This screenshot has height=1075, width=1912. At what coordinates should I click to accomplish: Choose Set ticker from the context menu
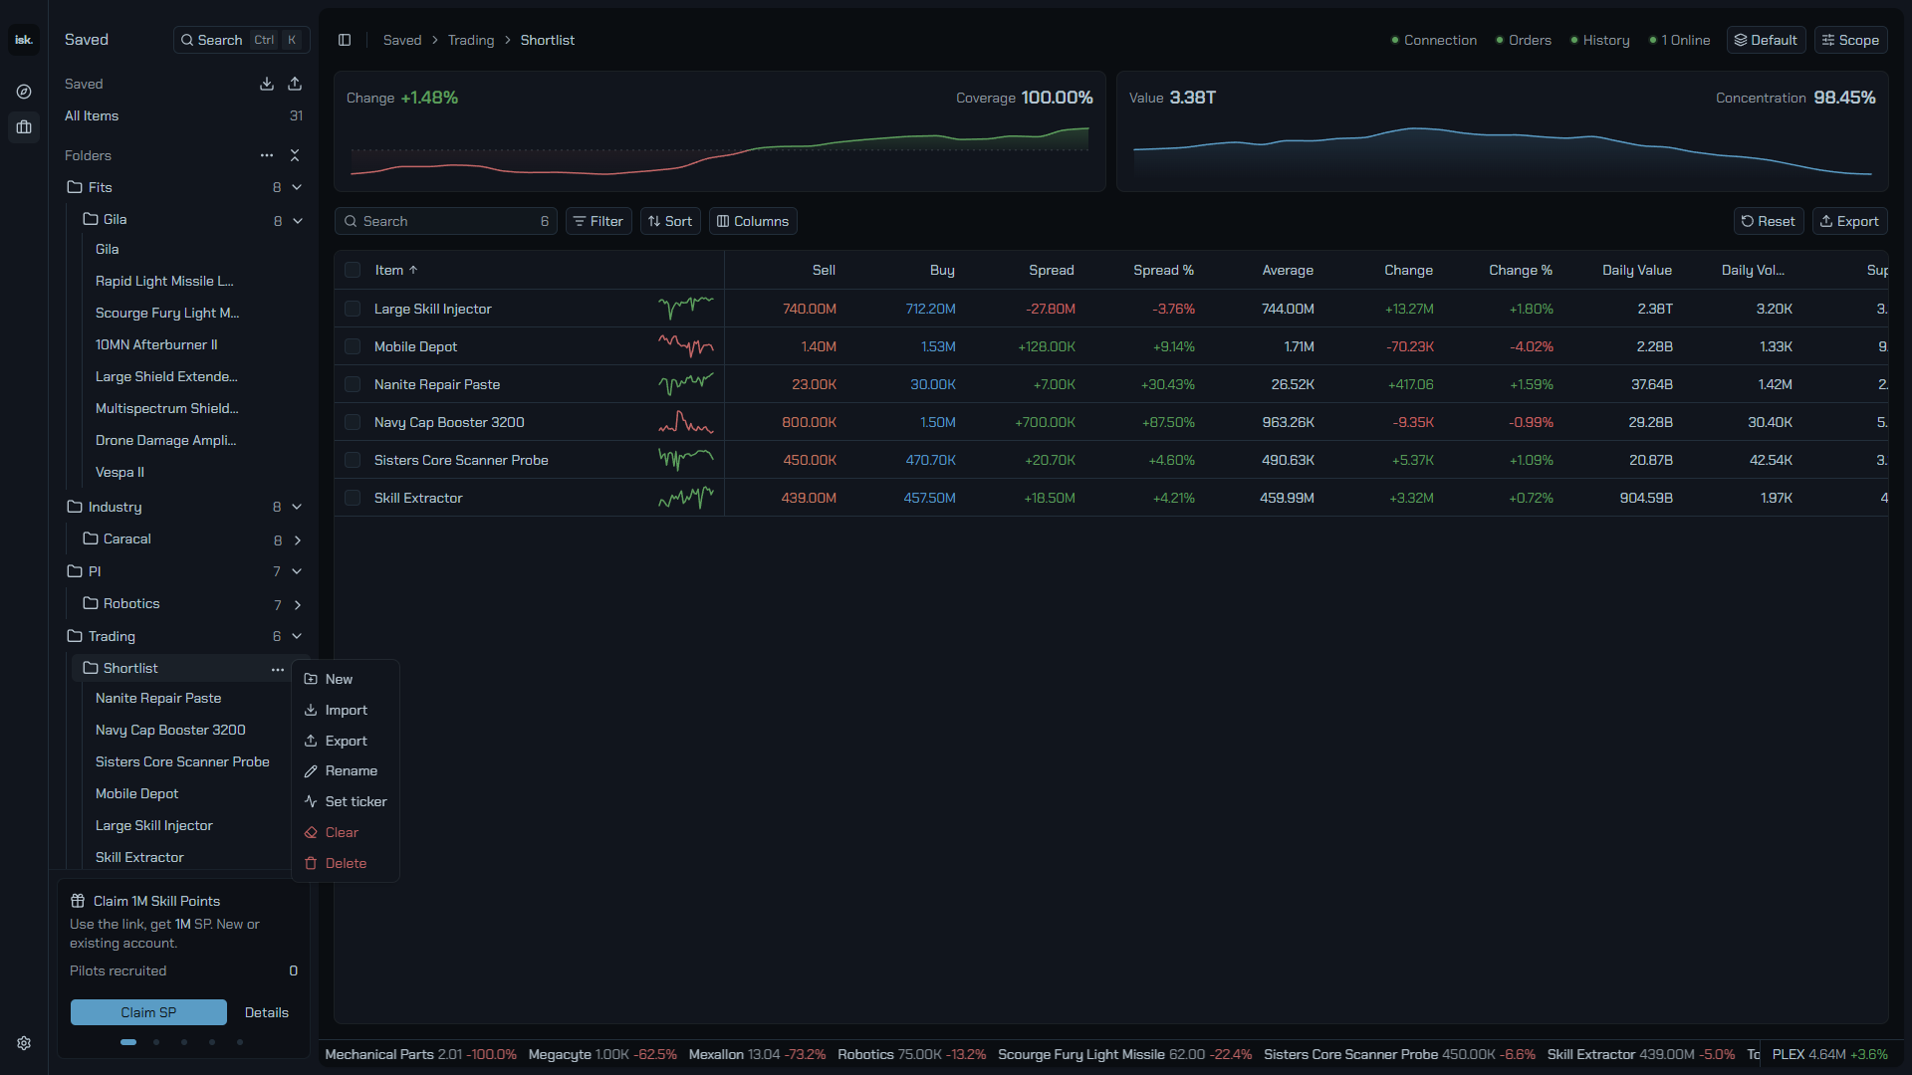coord(346,801)
